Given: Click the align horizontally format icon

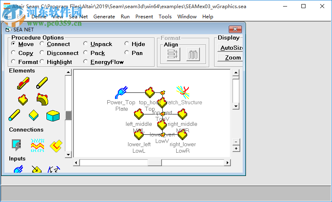Looking at the screenshot, I should 193,54.
